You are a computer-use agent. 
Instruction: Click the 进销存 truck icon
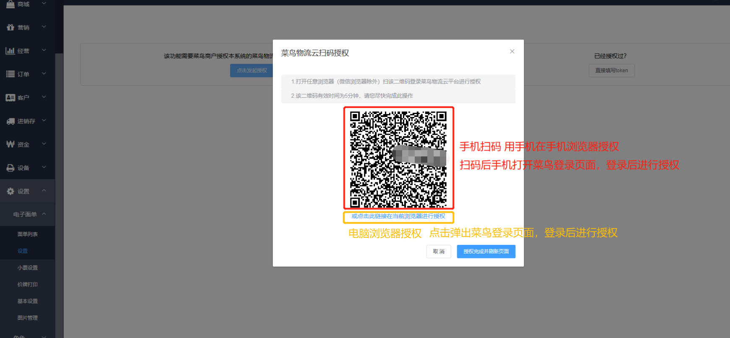[10, 121]
